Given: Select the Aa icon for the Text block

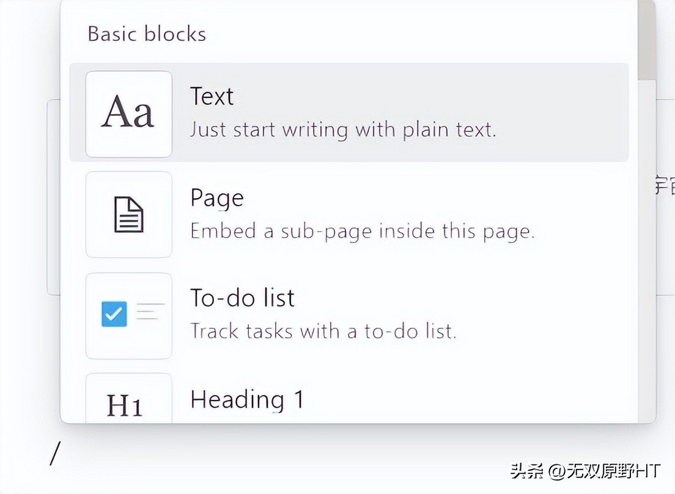Looking at the screenshot, I should [x=128, y=113].
